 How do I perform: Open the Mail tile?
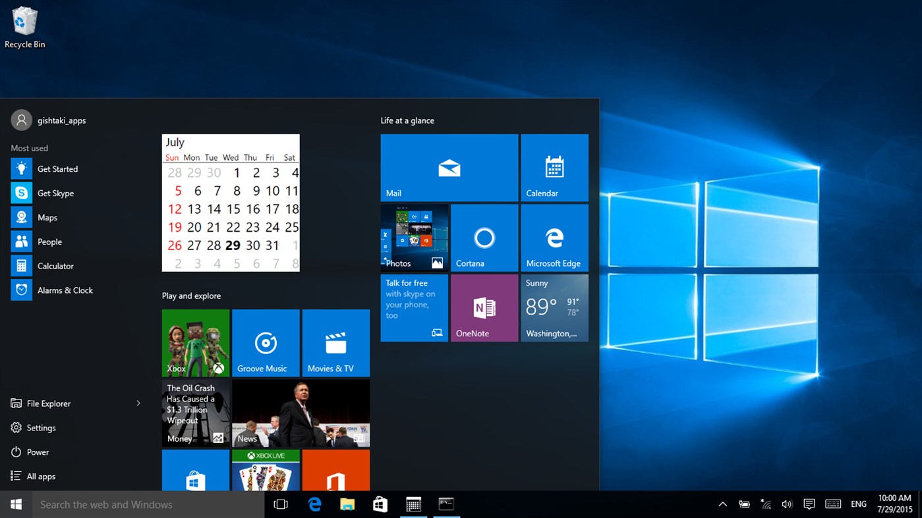coord(449,167)
